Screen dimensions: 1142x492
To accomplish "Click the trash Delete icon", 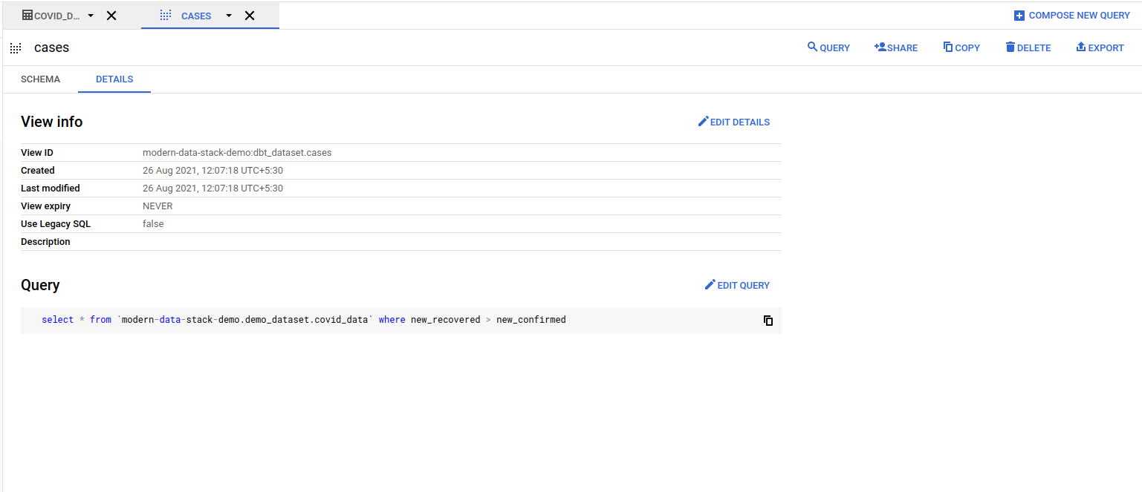I will [1010, 47].
